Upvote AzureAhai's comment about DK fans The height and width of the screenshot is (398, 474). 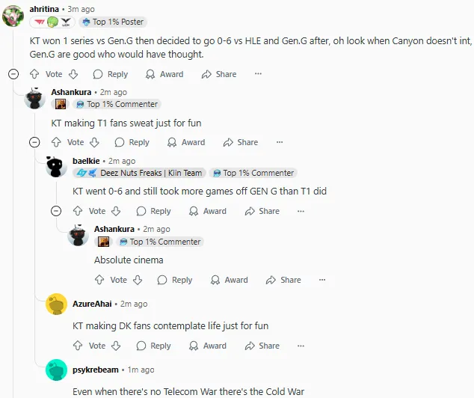tap(78, 346)
